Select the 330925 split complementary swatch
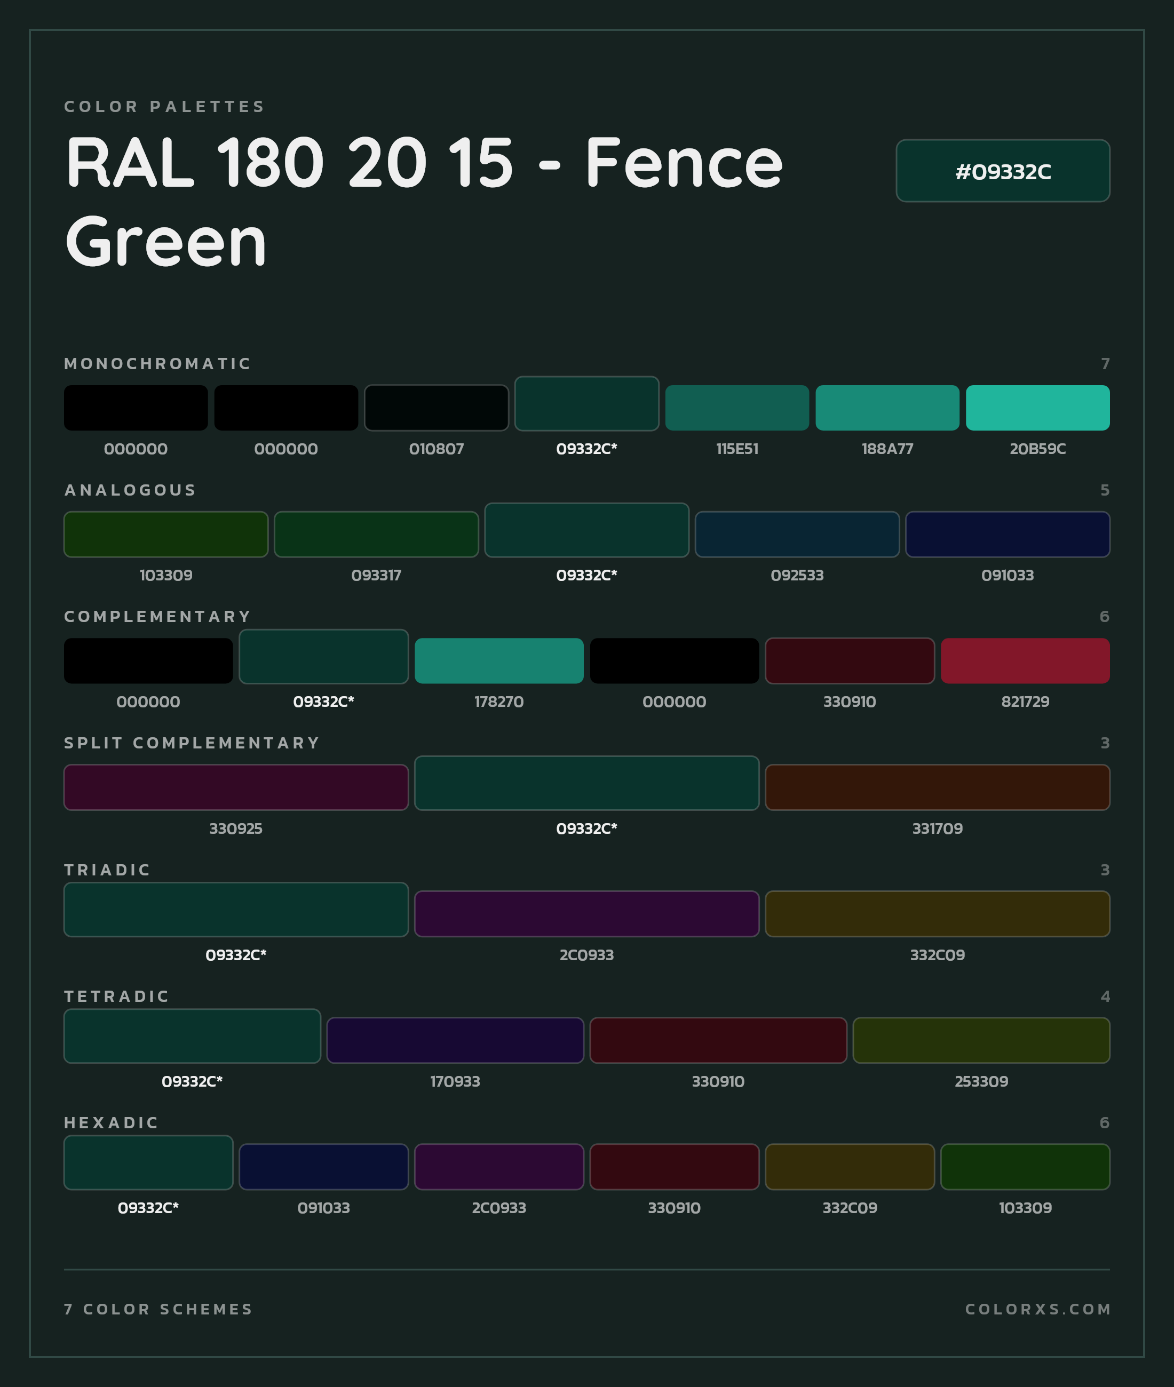 coord(235,787)
